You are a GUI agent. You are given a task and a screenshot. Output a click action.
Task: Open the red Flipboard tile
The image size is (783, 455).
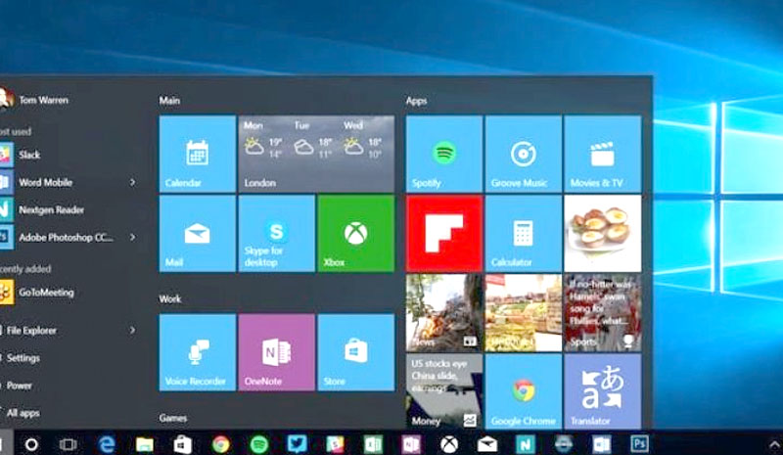[x=444, y=233]
